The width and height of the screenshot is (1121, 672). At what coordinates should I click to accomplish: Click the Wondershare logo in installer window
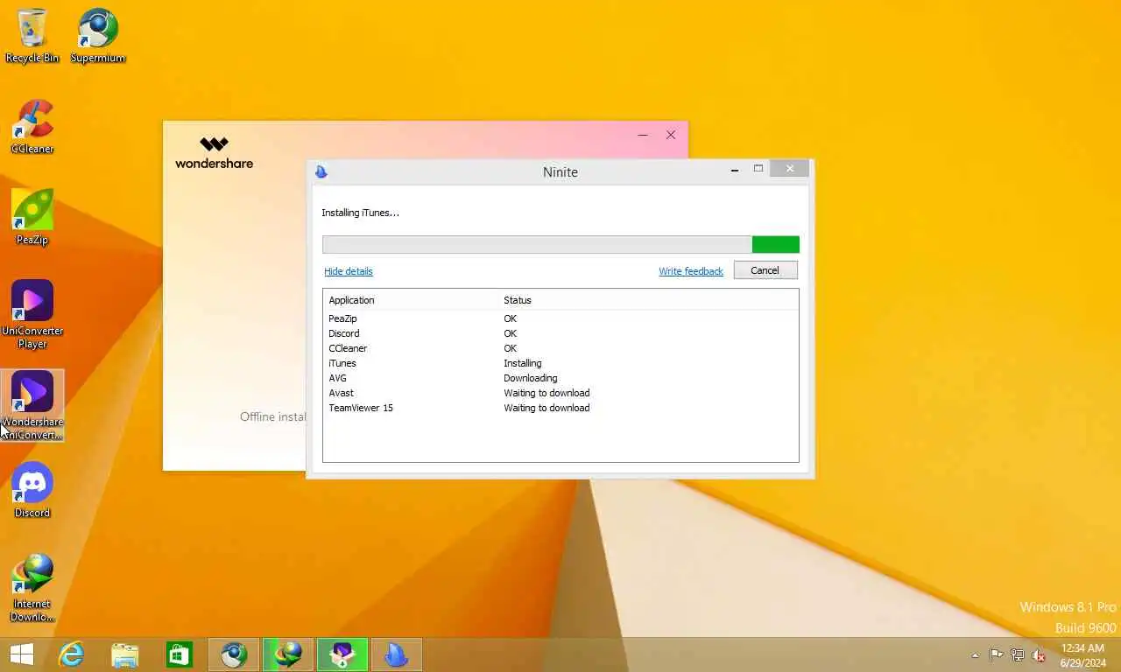[x=214, y=152]
